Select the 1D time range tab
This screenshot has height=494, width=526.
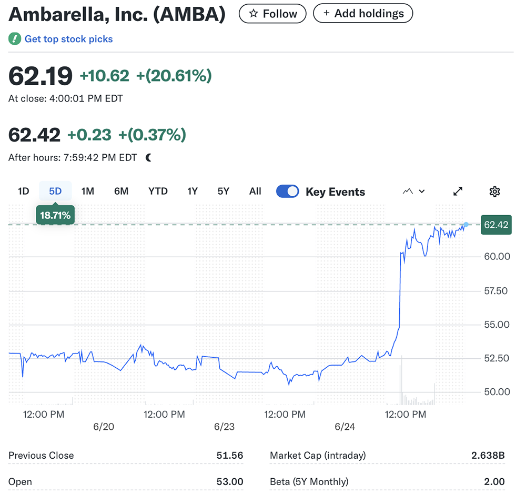23,191
